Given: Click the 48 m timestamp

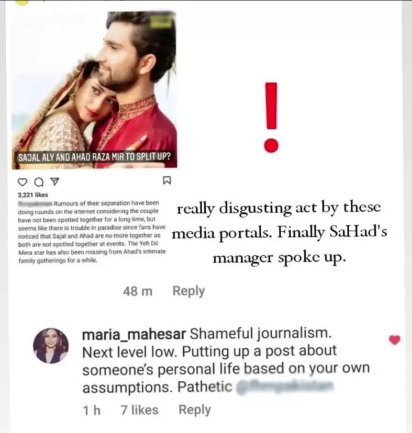Looking at the screenshot, I should [138, 291].
